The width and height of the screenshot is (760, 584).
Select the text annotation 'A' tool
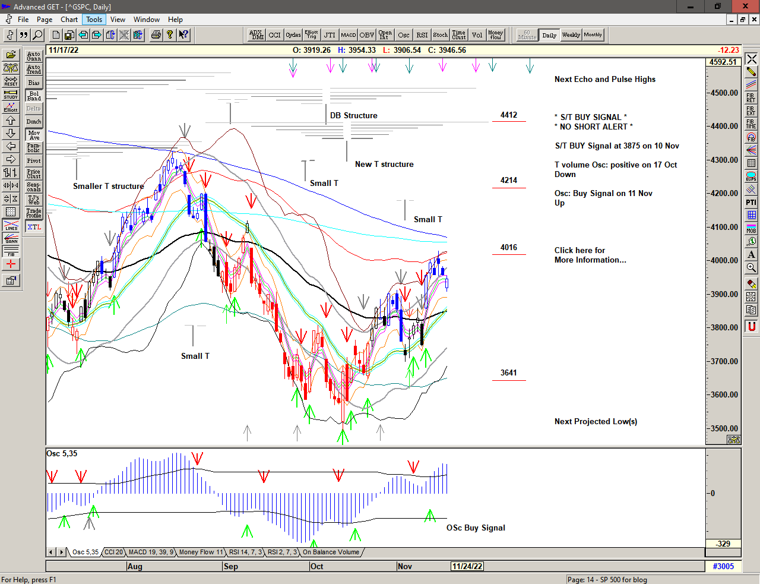tap(751, 254)
